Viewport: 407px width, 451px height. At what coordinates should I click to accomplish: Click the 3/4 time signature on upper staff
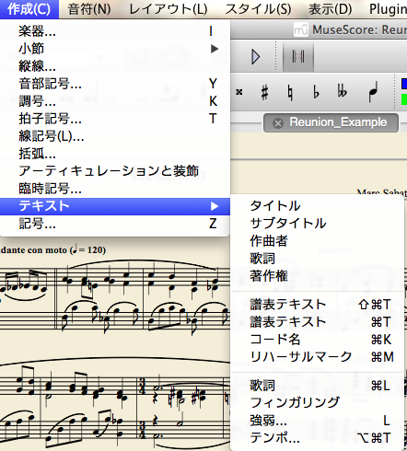tap(142, 386)
